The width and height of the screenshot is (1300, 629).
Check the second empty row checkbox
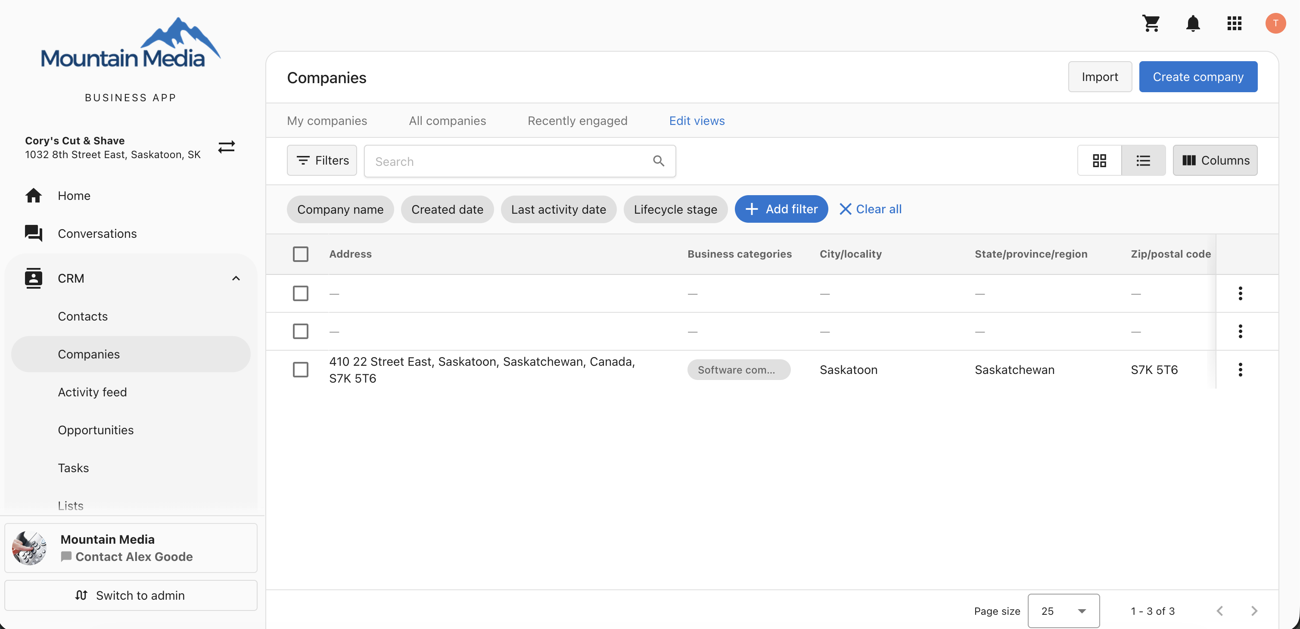pos(300,331)
